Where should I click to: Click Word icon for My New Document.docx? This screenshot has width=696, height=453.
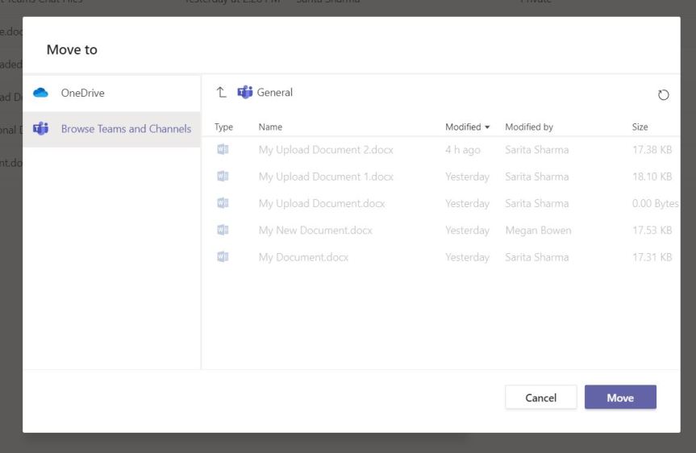(223, 231)
